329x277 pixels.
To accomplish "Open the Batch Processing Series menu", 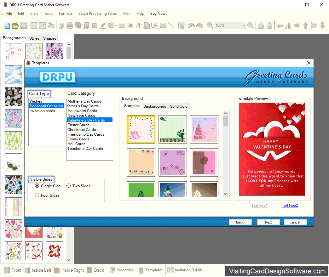I will (x=98, y=14).
